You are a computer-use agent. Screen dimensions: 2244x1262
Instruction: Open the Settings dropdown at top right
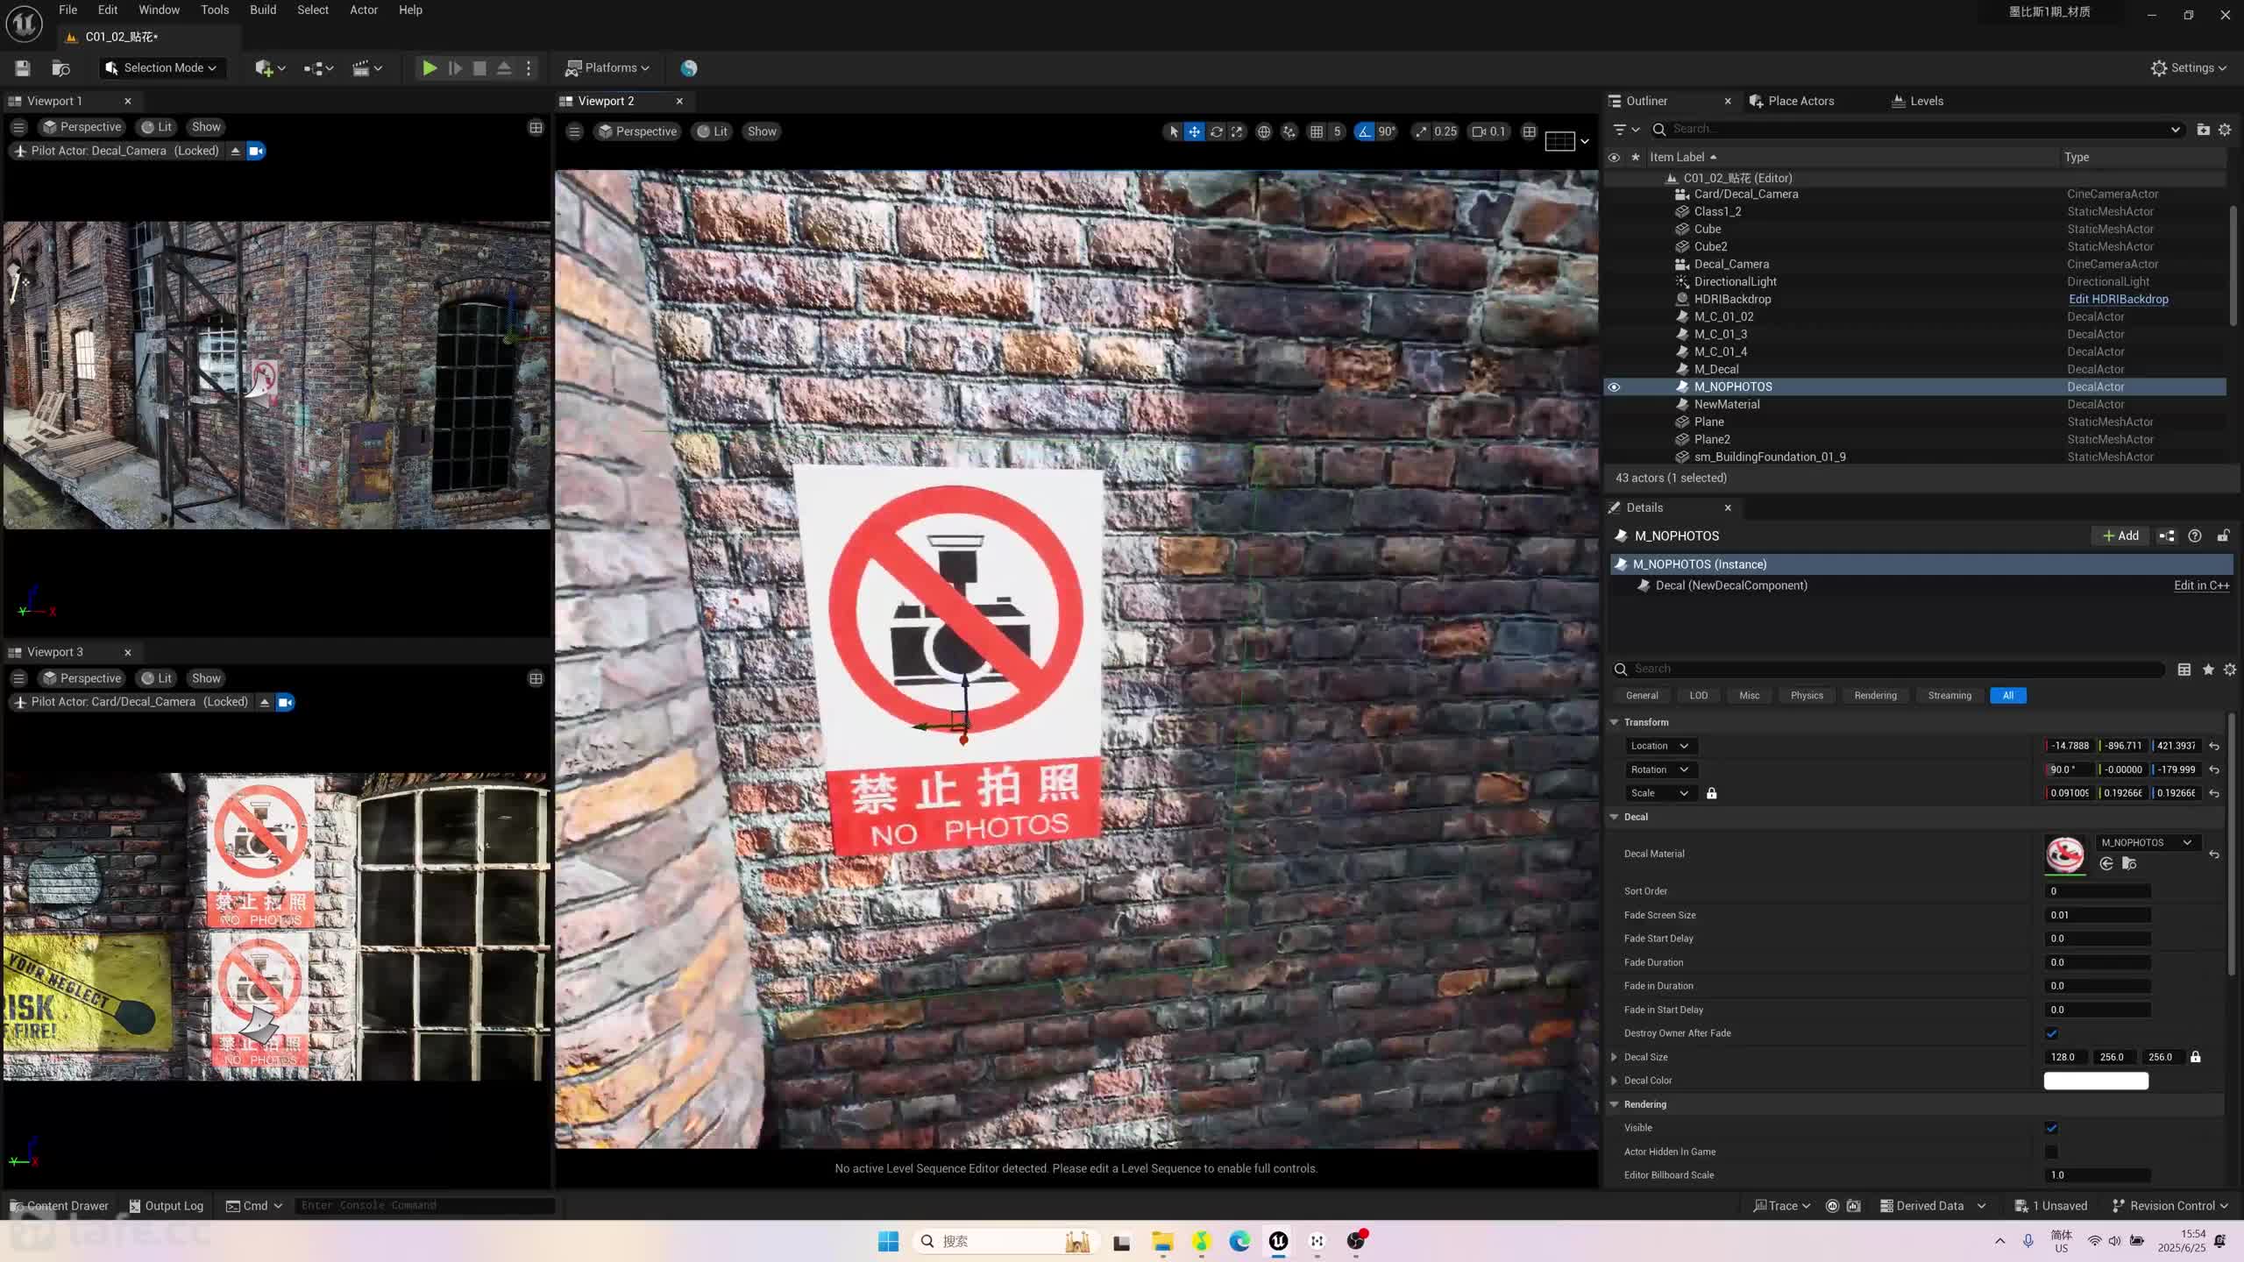[2188, 67]
